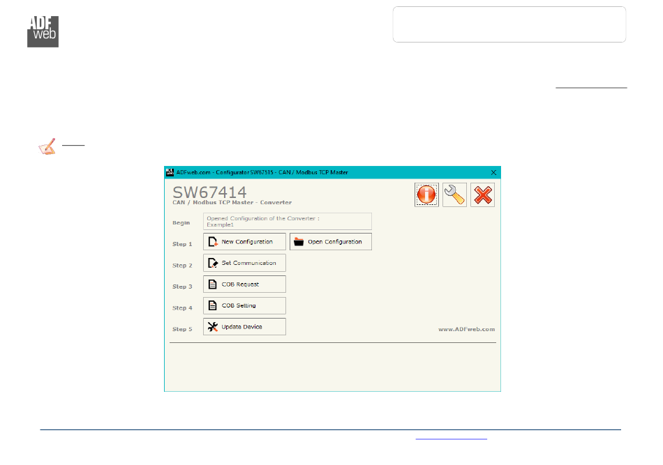Click the ADFweb logo in page header
The width and height of the screenshot is (663, 465).
(x=43, y=31)
